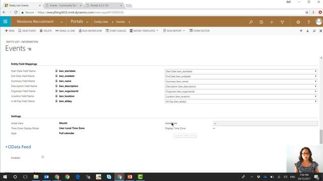Click Events breadcrumb item
The width and height of the screenshot is (323, 181).
tap(121, 22)
